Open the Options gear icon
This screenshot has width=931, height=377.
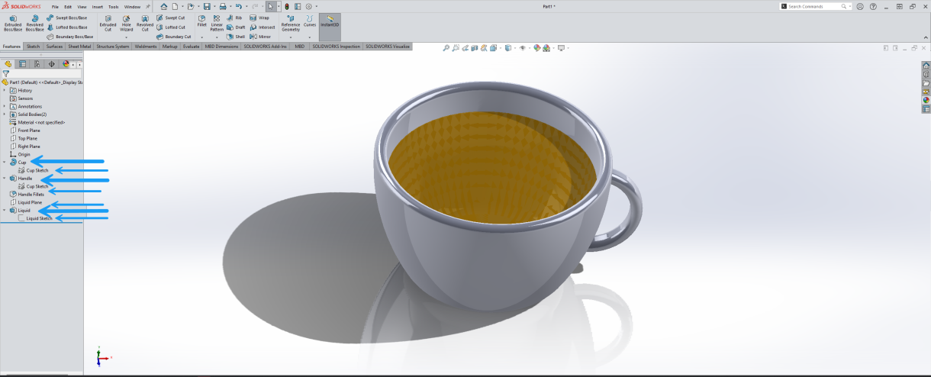(309, 6)
